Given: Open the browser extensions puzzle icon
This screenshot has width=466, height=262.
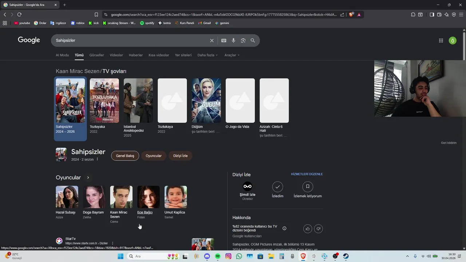Looking at the screenshot, I should coord(413,15).
